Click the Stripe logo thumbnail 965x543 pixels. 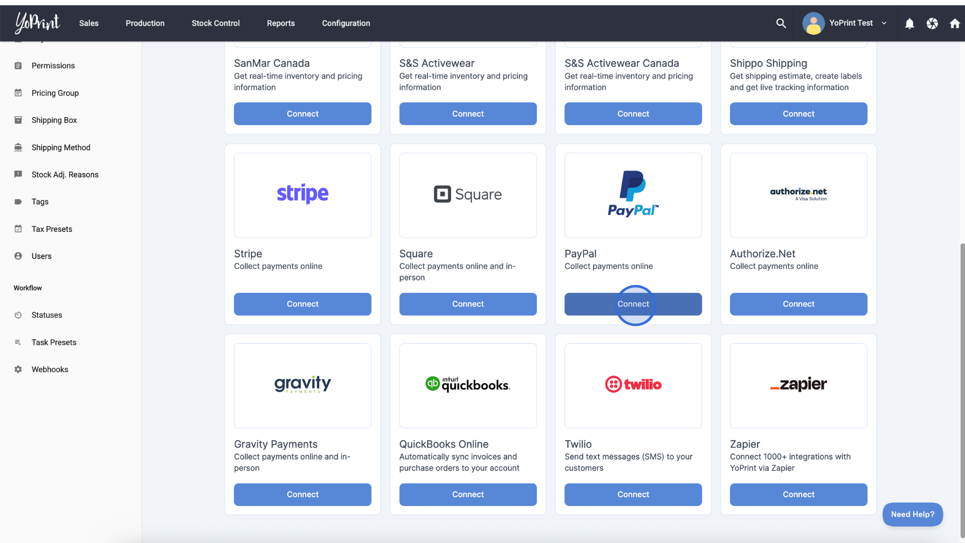click(303, 195)
